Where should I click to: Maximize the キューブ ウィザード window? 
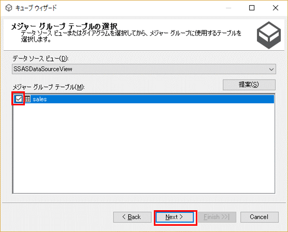click(x=252, y=8)
